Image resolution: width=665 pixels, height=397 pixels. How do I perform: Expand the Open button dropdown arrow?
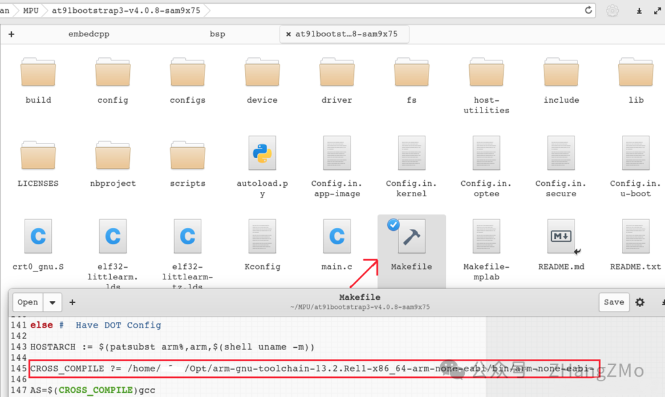point(52,302)
